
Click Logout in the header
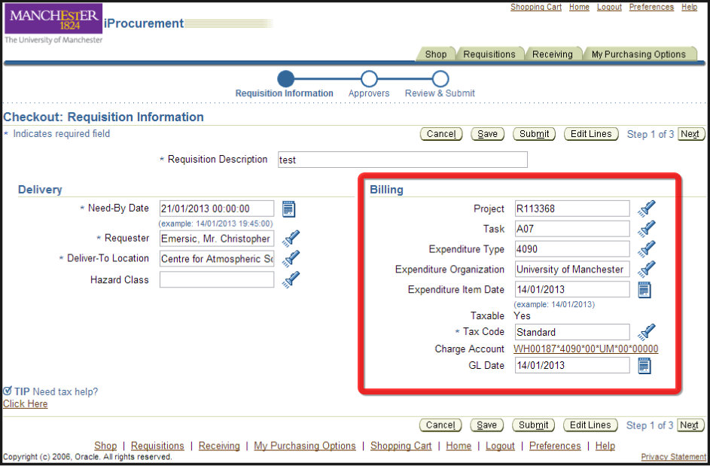(x=609, y=8)
